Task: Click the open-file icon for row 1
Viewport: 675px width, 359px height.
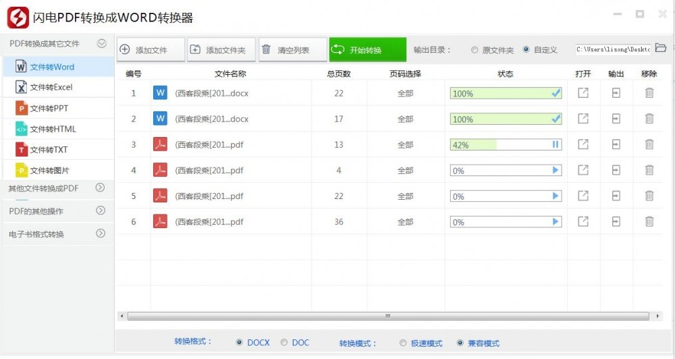Action: pyautogui.click(x=583, y=93)
